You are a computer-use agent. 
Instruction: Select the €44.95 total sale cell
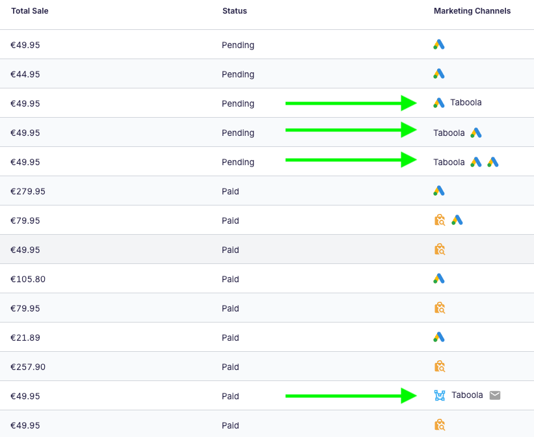(x=25, y=74)
